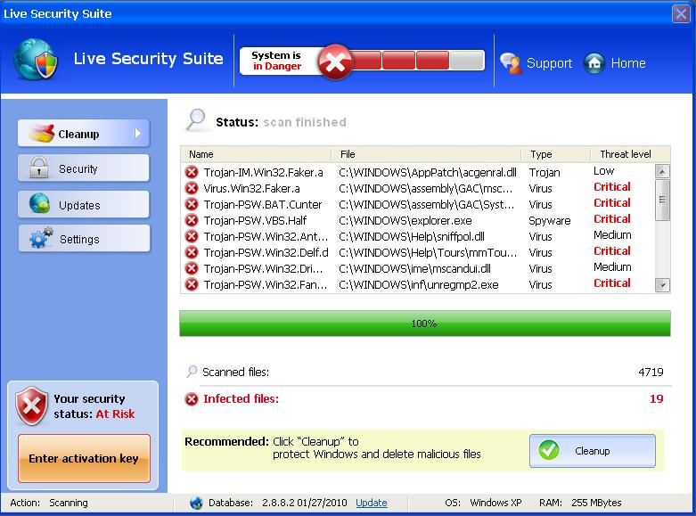
Task: Click the red X danger icon
Action: 335,61
